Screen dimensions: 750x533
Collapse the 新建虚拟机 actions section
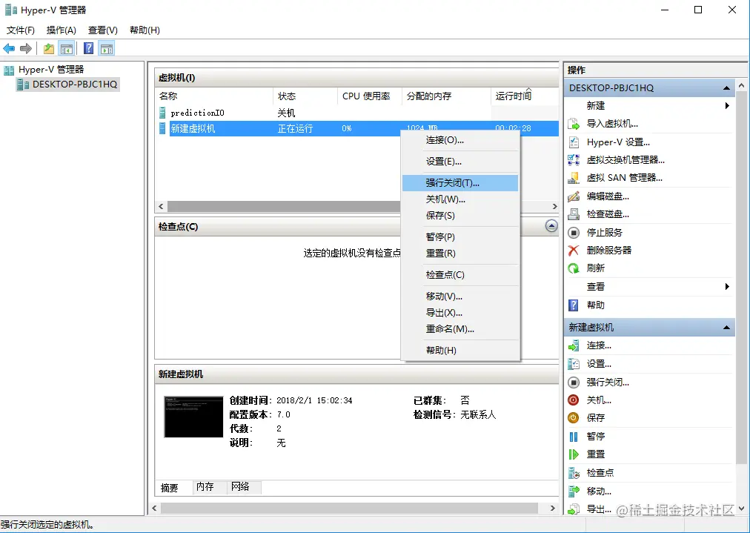[x=726, y=328]
